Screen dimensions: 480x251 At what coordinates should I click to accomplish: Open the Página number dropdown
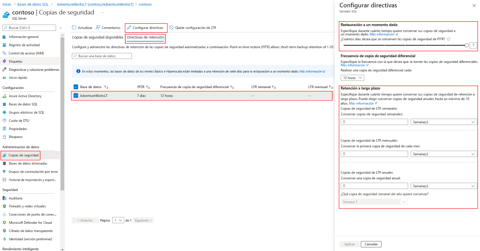[x=118, y=220]
